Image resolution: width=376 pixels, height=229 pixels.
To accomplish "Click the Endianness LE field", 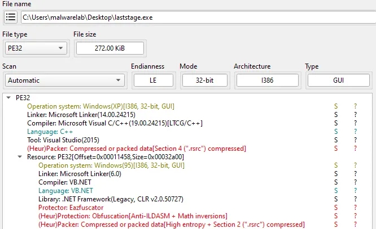I will pyautogui.click(x=153, y=80).
